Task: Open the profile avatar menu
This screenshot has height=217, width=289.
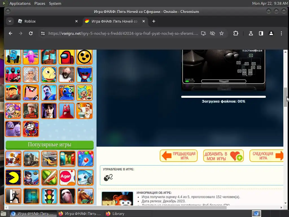Action: [x=271, y=33]
